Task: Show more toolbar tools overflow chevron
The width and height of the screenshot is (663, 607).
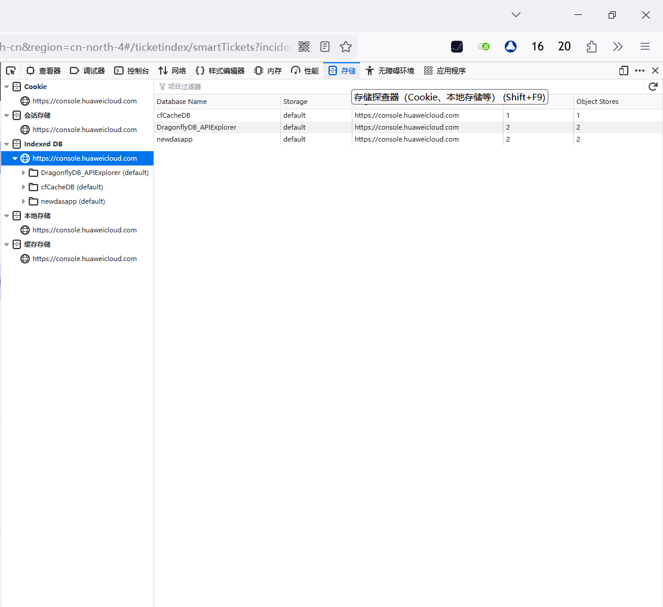Action: tap(618, 47)
